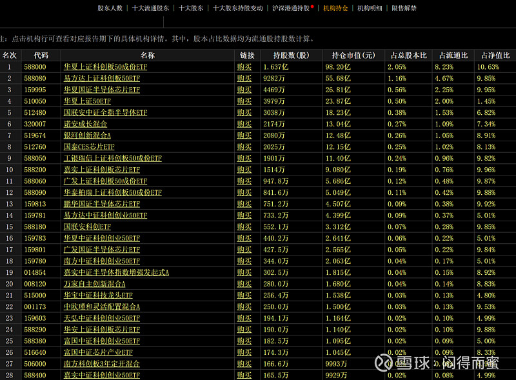Click the net value ratio 10.63%
516x380 pixels.
pyautogui.click(x=488, y=67)
